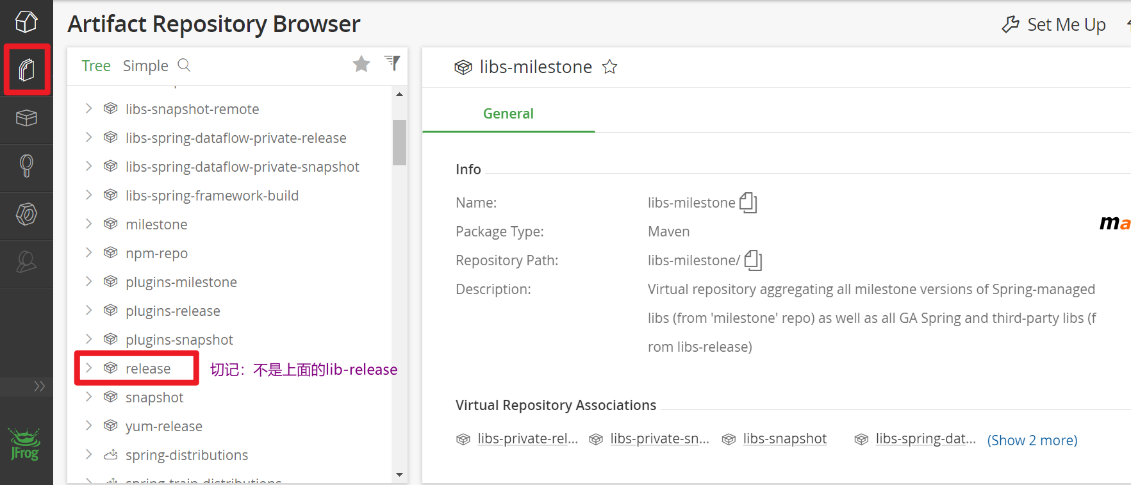Select the General tab

(508, 113)
